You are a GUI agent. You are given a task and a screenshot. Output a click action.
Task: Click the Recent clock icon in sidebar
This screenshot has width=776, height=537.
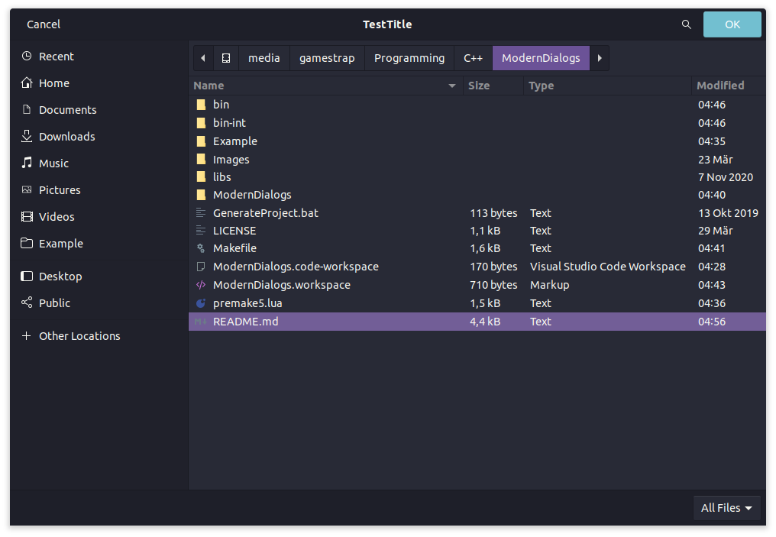pos(27,56)
